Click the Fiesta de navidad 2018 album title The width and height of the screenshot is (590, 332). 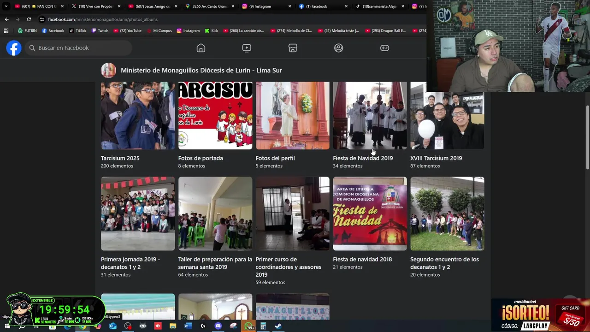coord(362,259)
